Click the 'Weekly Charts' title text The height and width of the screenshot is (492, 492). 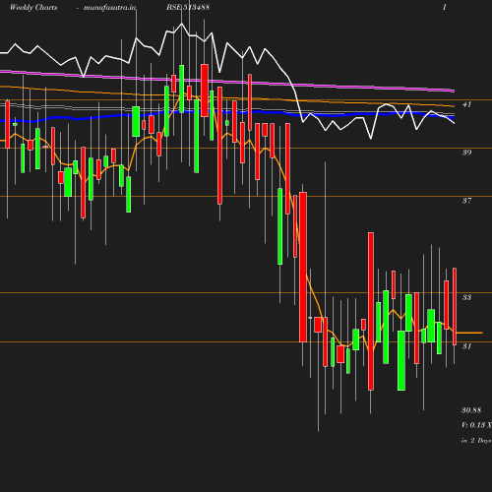[33, 7]
